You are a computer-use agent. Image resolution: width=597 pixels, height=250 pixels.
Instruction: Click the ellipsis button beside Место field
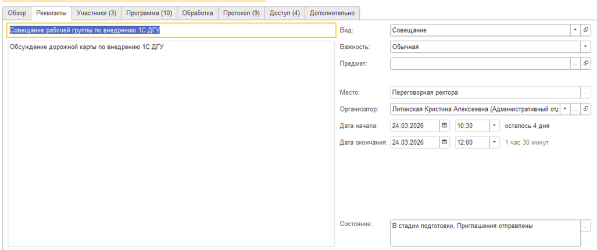pos(585,92)
